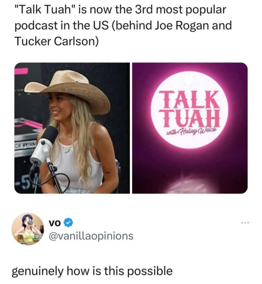This screenshot has width=262, height=284.
Task: Select the "genuinely how is this possible" text
Action: coord(92,271)
